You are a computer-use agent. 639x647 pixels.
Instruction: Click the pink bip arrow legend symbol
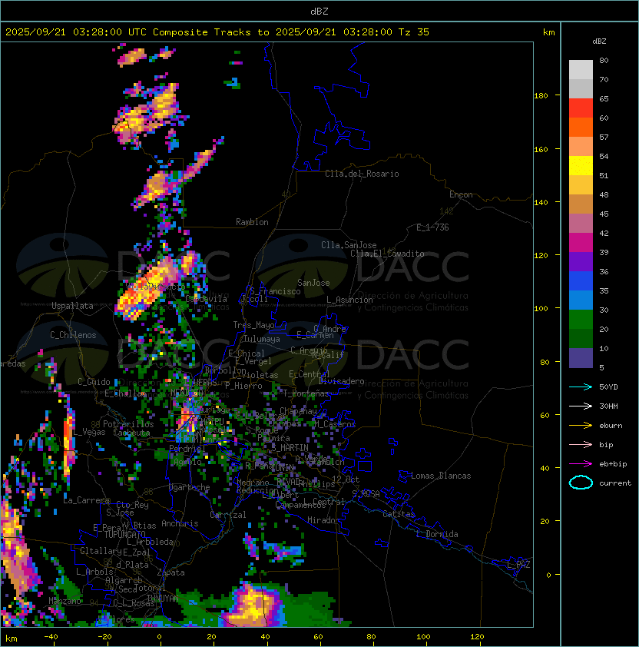tap(581, 444)
